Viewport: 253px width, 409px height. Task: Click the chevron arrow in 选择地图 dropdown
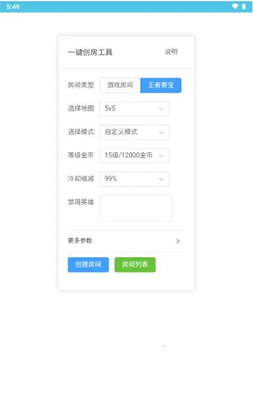161,109
